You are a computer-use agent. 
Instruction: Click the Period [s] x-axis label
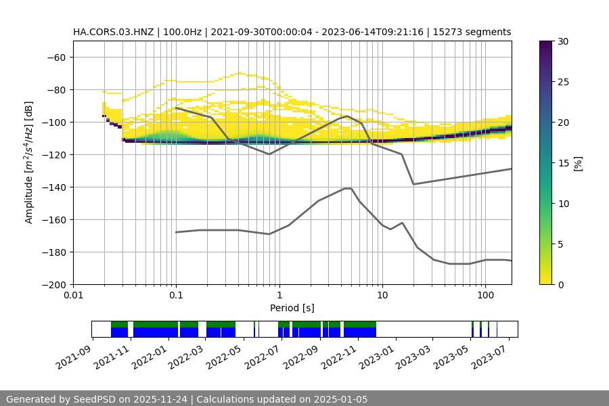[292, 308]
